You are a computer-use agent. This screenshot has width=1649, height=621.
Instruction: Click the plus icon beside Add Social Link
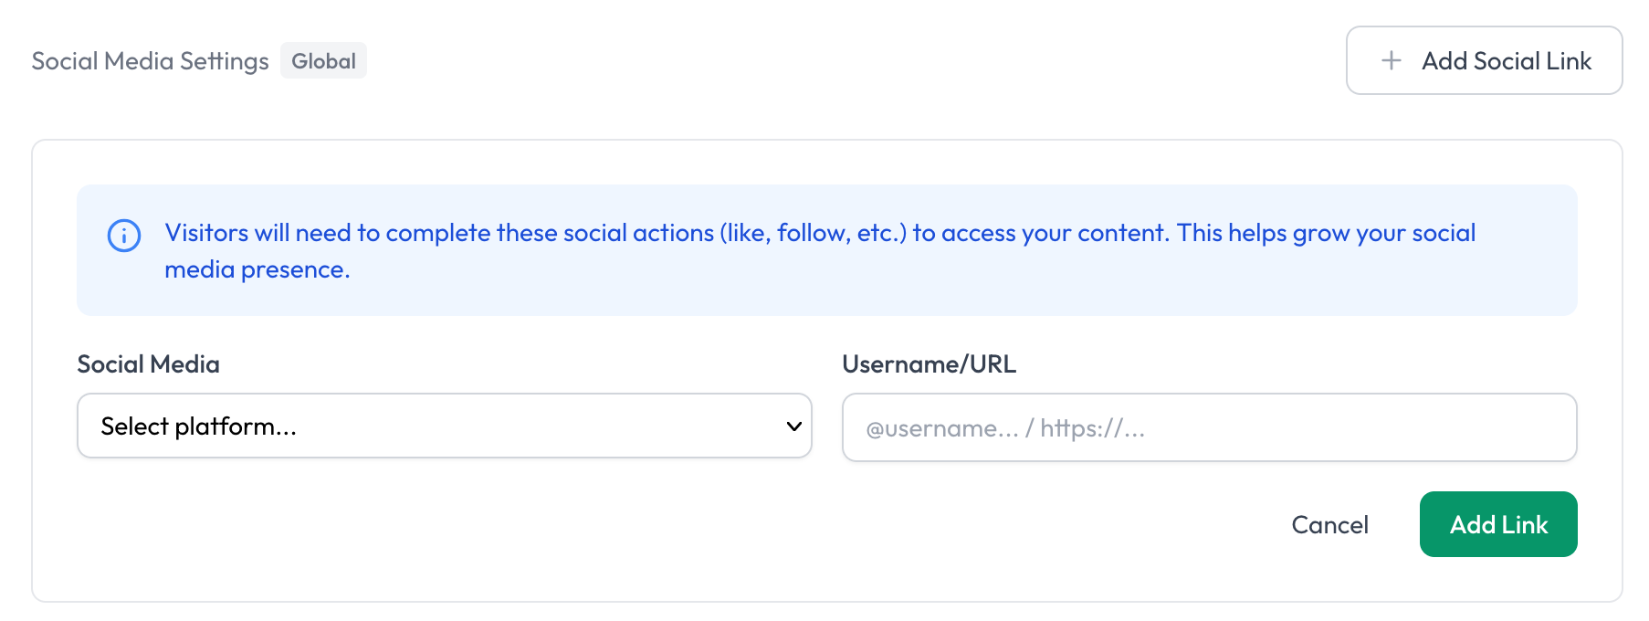click(1391, 61)
